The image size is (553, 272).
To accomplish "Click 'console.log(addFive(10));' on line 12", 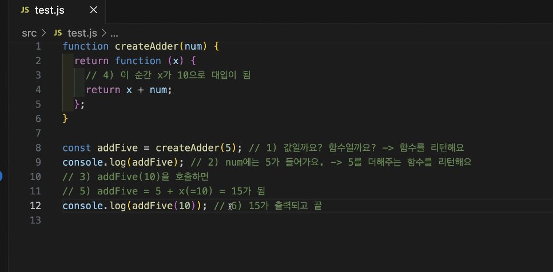I will click(135, 206).
